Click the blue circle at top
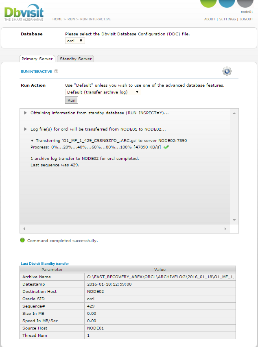The image size is (258, 347). 227,4
